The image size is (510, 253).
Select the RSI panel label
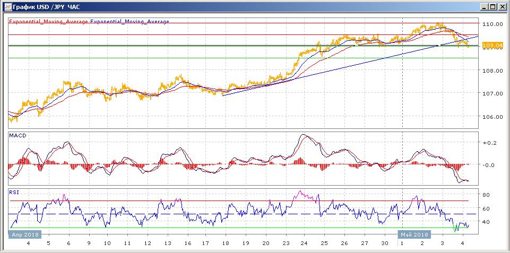click(14, 192)
